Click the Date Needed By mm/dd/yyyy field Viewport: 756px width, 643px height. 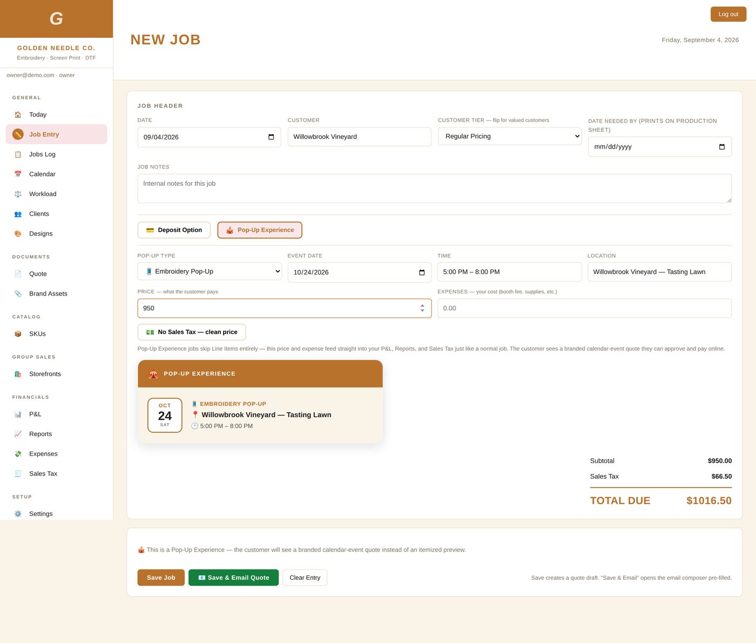pos(660,147)
